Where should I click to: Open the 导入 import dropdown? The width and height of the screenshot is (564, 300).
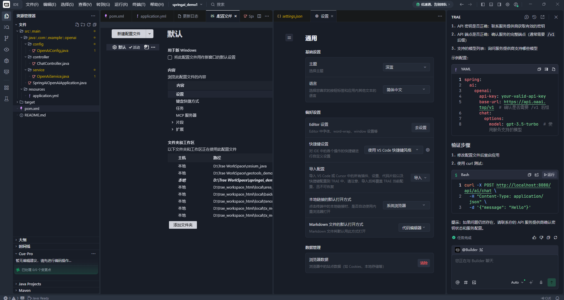tap(420, 178)
